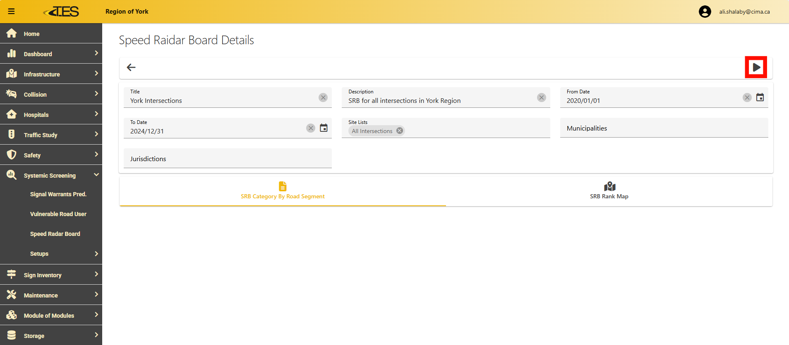Click into the Description input field

pyautogui.click(x=439, y=101)
